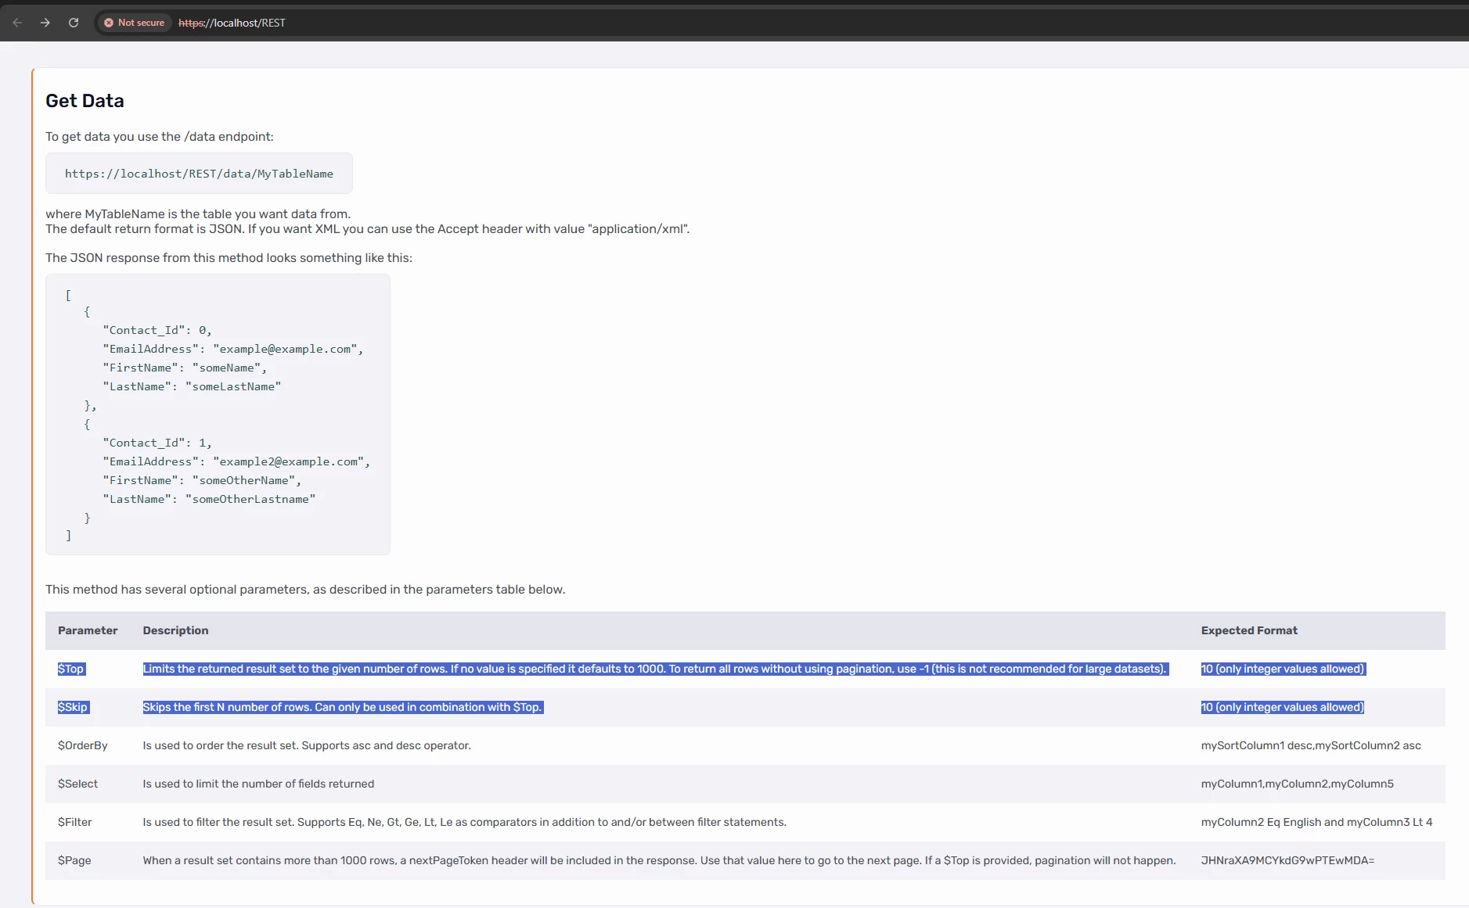Go back using the browser back arrow
Image resolution: width=1469 pixels, height=908 pixels.
point(17,23)
